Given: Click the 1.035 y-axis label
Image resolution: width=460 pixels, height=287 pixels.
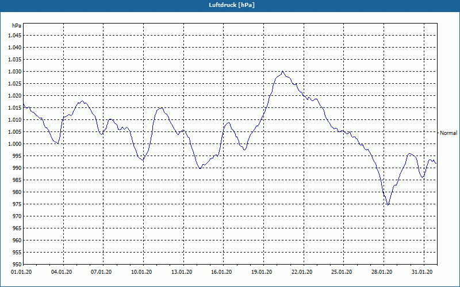Looking at the screenshot, I should point(15,60).
